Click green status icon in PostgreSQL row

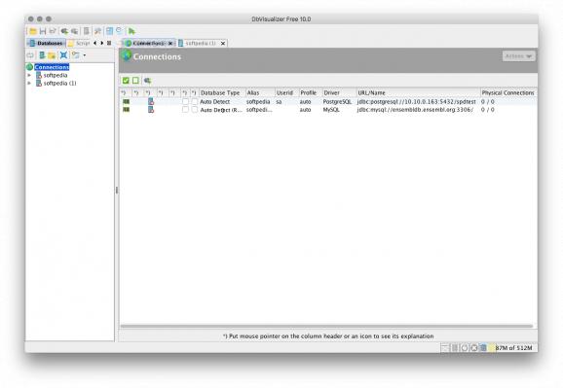[126, 102]
